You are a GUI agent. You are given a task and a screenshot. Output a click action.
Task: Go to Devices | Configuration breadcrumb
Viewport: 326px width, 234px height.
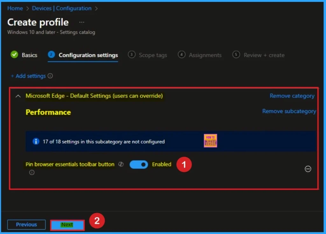(x=61, y=8)
